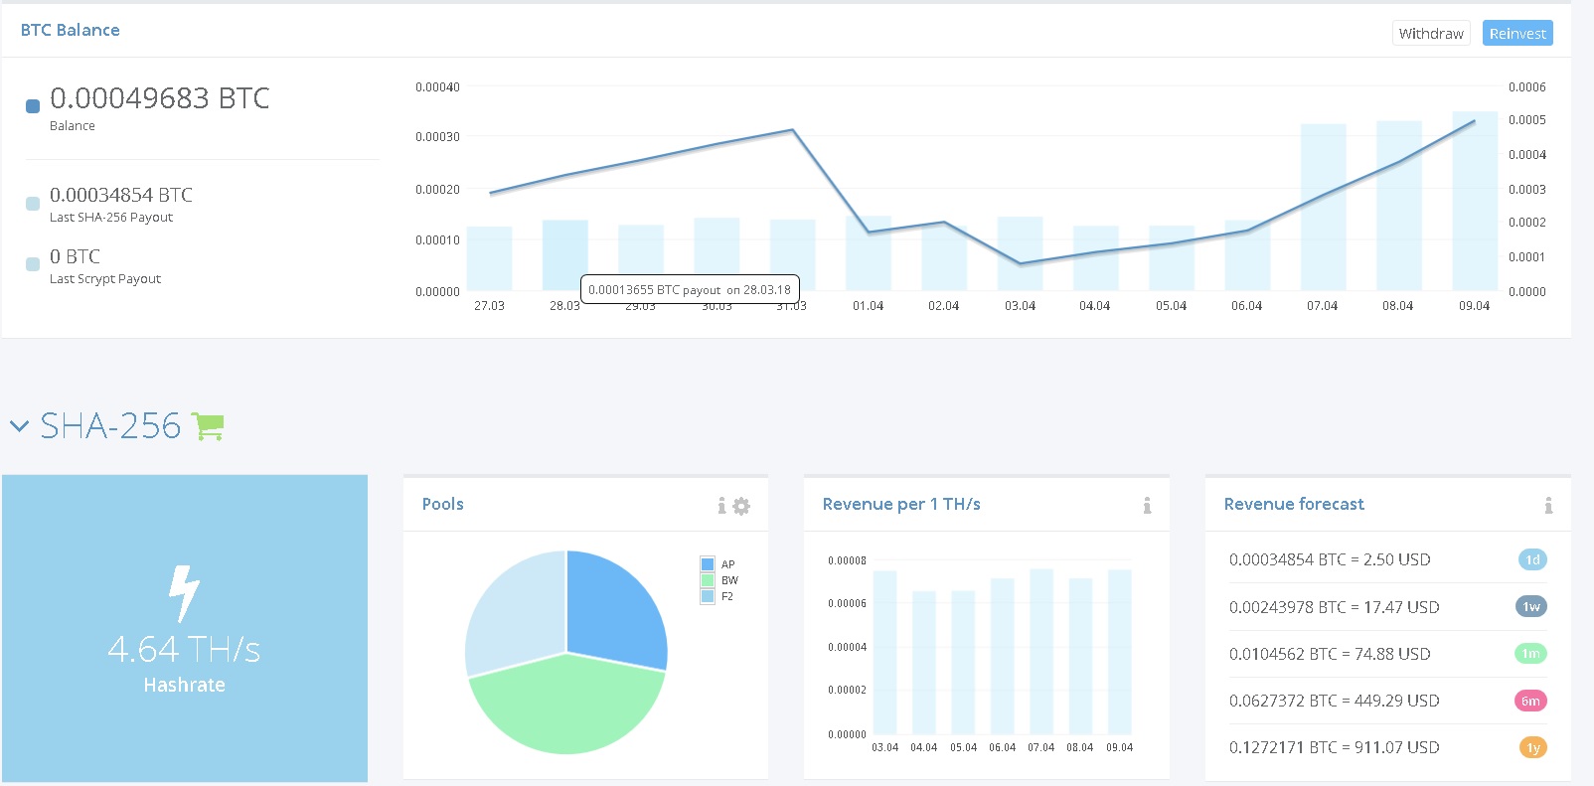The image size is (1594, 786).
Task: Click the green shopping cart icon beside SHA-256
Action: (208, 426)
